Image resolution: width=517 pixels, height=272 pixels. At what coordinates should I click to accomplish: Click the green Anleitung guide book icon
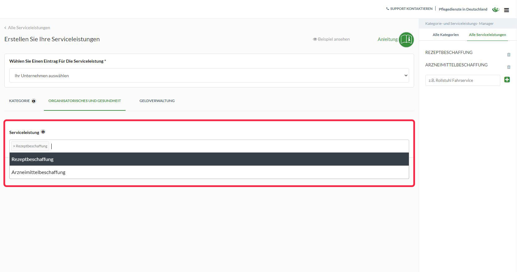click(x=406, y=39)
